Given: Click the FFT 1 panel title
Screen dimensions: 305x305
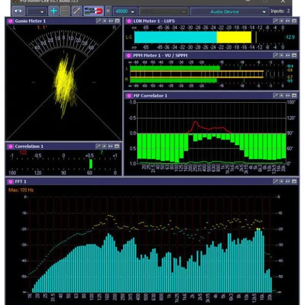Looking at the screenshot, I should (x=21, y=182).
